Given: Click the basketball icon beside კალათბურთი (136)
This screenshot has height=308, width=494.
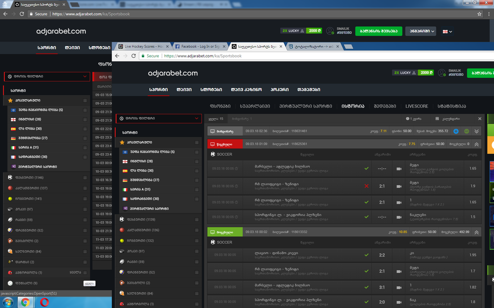Looking at the screenshot, I should (x=122, y=230).
